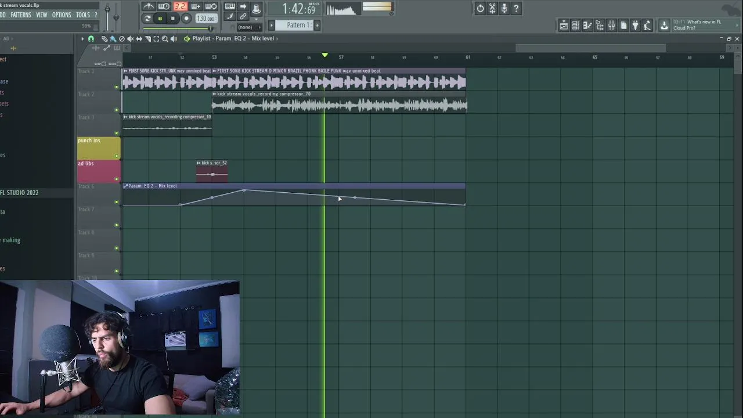The height and width of the screenshot is (418, 743).
Task: Click the stacked pages icon in toolbar
Action: point(623,25)
